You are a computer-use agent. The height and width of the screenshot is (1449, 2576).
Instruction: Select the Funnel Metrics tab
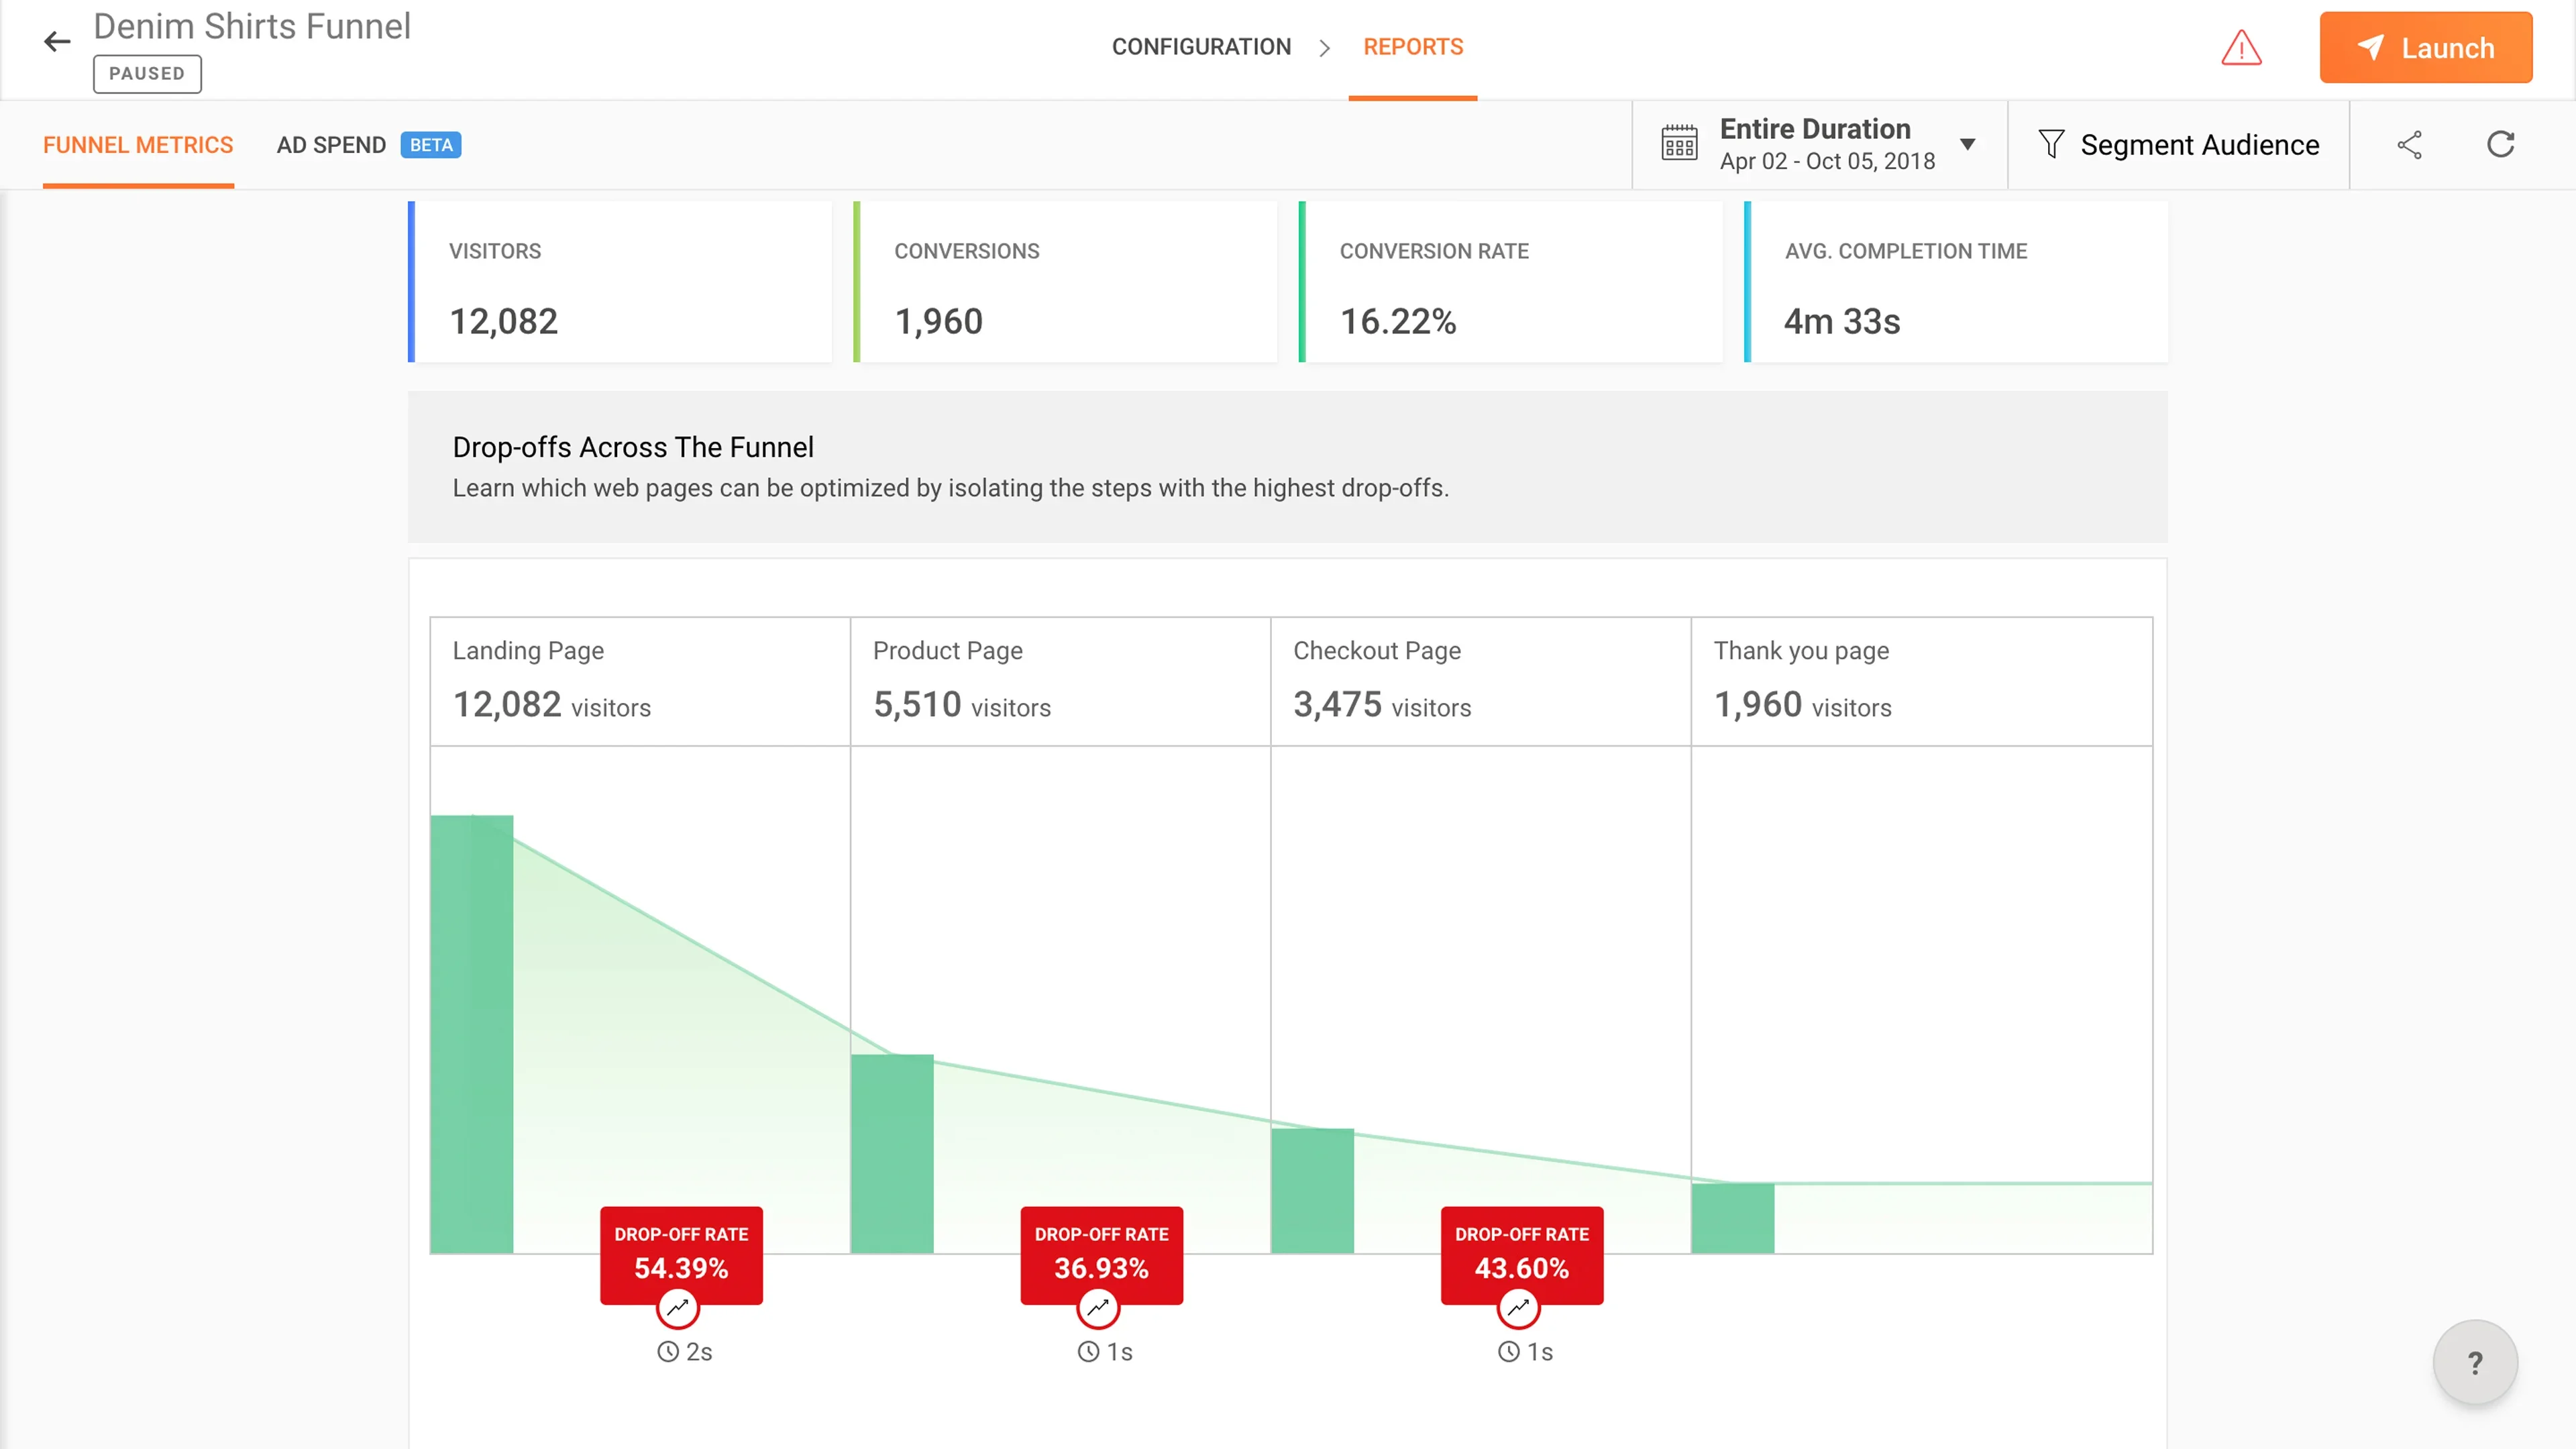coord(138,145)
